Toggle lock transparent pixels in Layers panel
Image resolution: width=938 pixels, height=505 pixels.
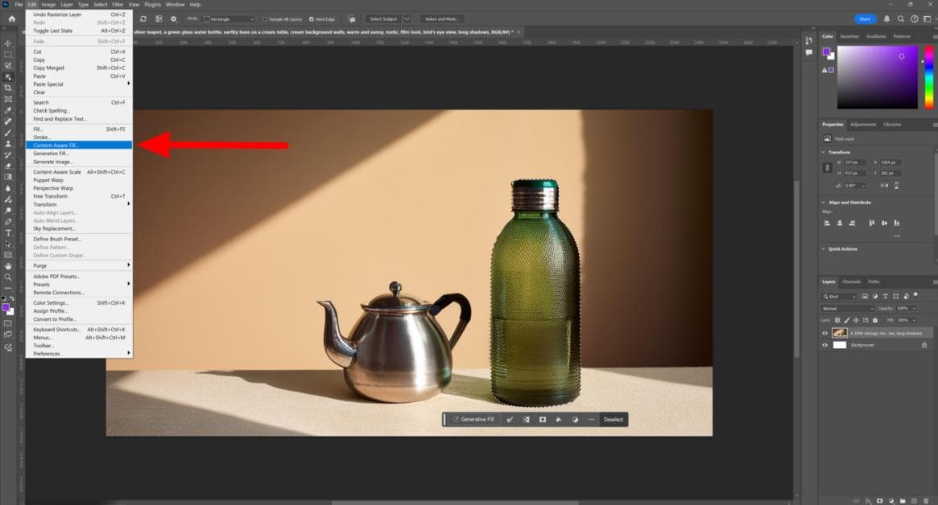[837, 320]
